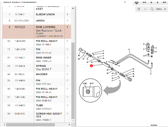Select the UNION part in row 8

point(40,21)
